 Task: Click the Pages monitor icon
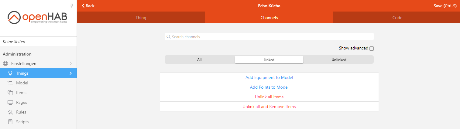(10, 102)
